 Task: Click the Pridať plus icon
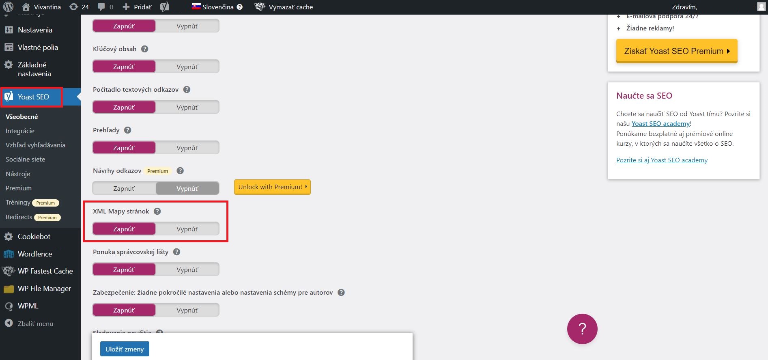[x=126, y=7]
